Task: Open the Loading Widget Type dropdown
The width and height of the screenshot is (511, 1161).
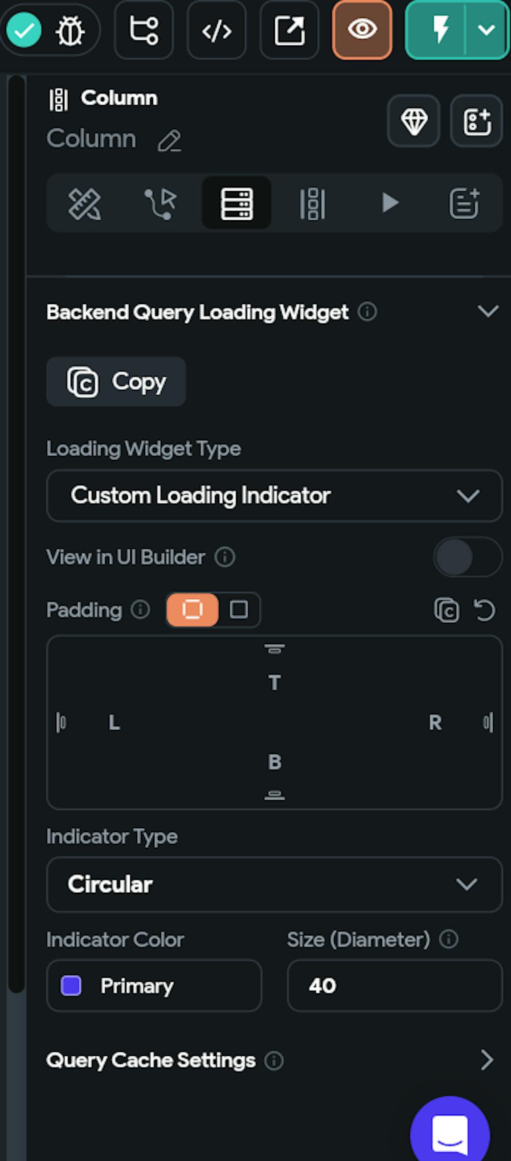Action: [274, 496]
